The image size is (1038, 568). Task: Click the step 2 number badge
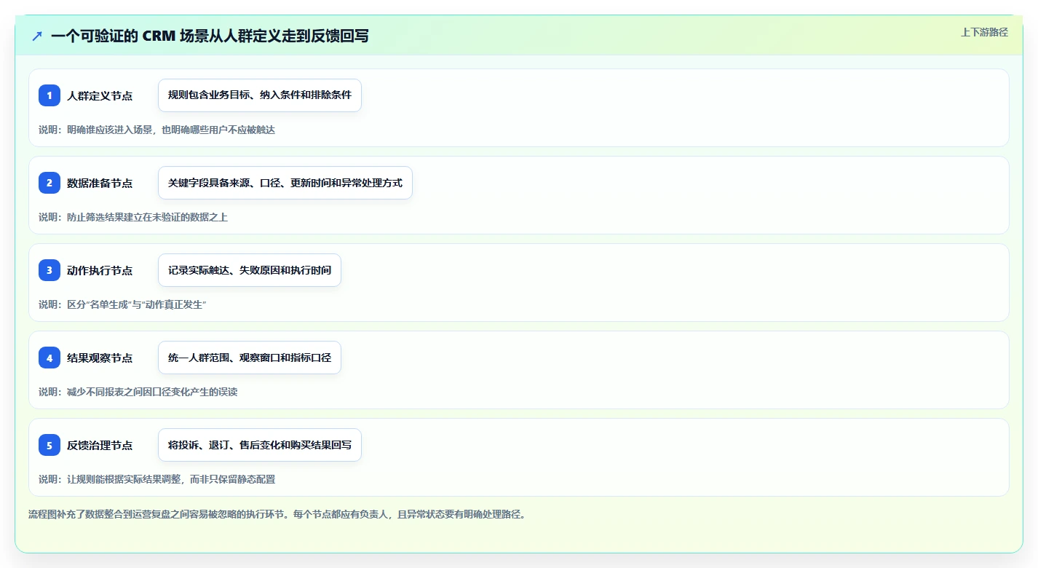(x=49, y=183)
